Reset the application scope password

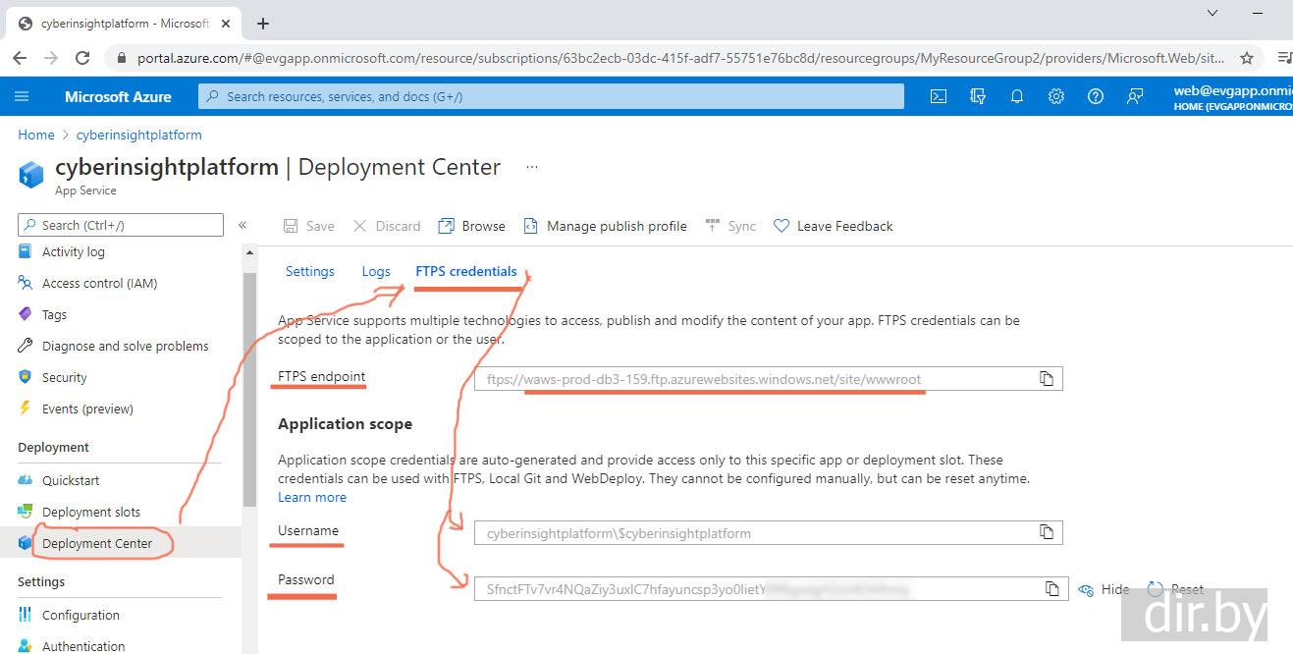click(1175, 589)
